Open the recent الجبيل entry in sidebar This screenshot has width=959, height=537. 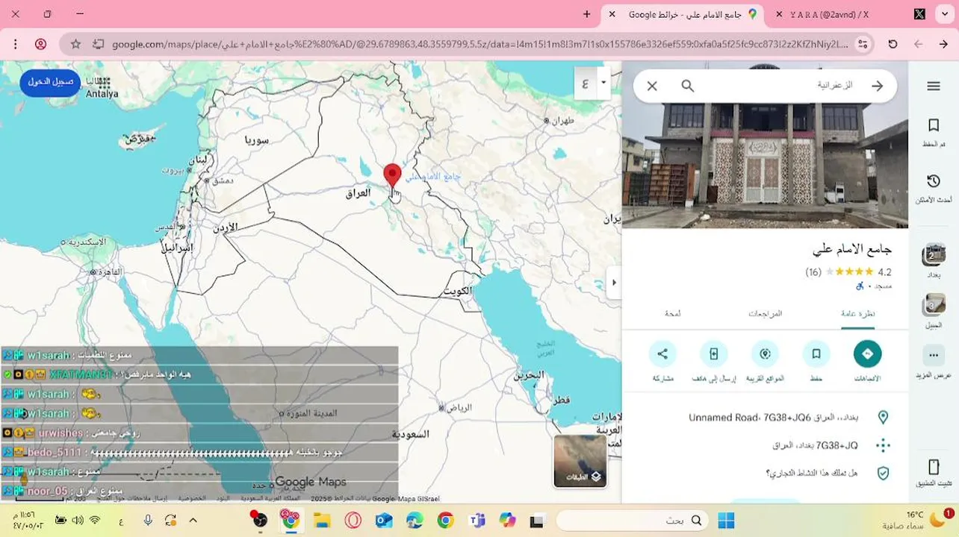pos(934,310)
